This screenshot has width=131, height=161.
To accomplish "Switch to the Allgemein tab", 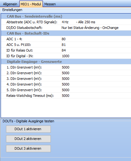I will click(10, 4).
